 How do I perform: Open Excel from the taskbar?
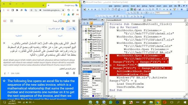tap(90, 102)
